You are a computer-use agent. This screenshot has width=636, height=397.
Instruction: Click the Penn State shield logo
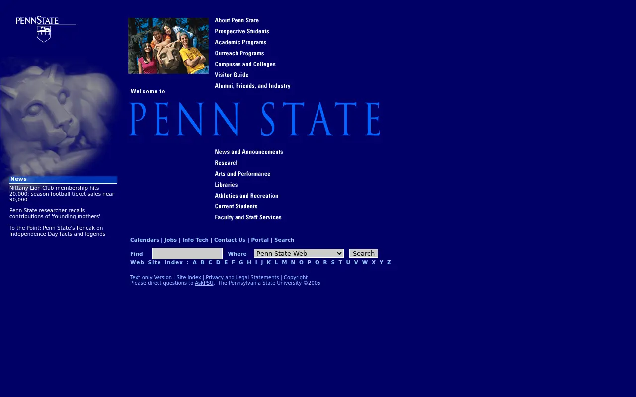(x=46, y=29)
